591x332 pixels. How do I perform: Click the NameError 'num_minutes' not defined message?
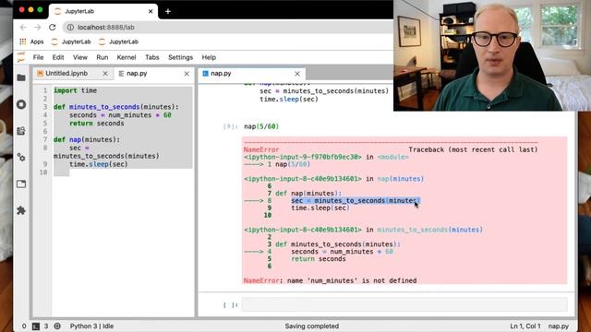pyautogui.click(x=331, y=280)
